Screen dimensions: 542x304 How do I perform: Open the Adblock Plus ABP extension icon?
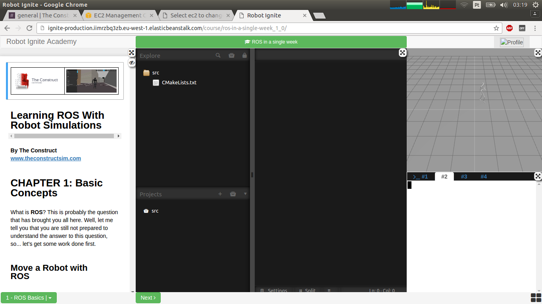(509, 28)
